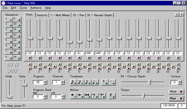Increase Program value with its up arrow
Viewport: 187px width, 109px height.
coord(45,81)
